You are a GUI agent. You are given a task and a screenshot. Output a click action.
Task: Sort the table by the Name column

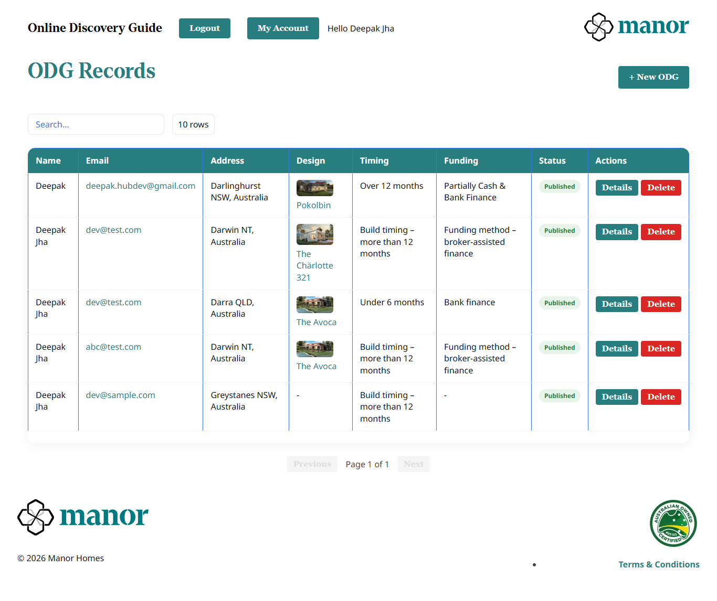[x=48, y=160]
